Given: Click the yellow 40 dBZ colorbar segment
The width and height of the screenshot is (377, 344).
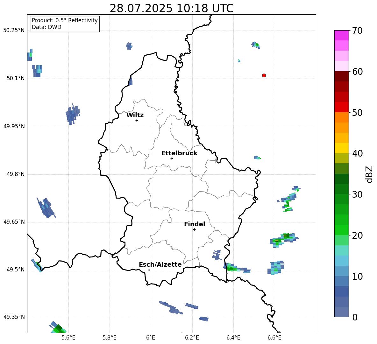Looking at the screenshot, I should pos(341,148).
